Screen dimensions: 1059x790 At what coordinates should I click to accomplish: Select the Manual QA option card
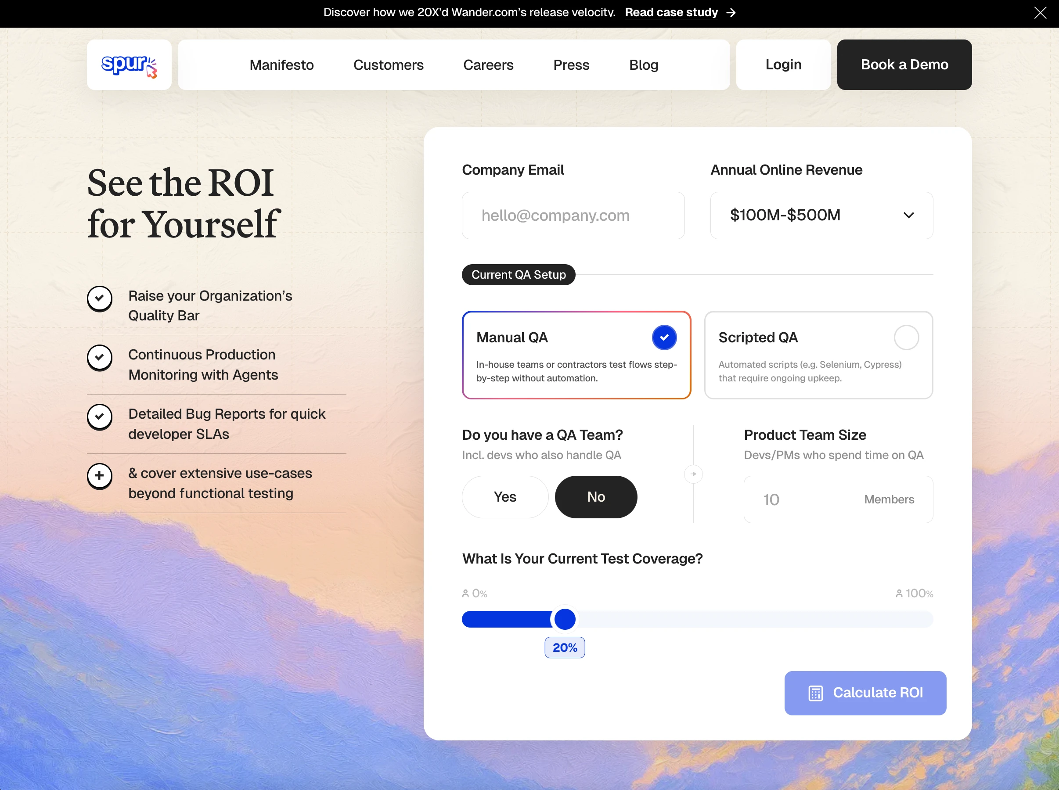576,355
